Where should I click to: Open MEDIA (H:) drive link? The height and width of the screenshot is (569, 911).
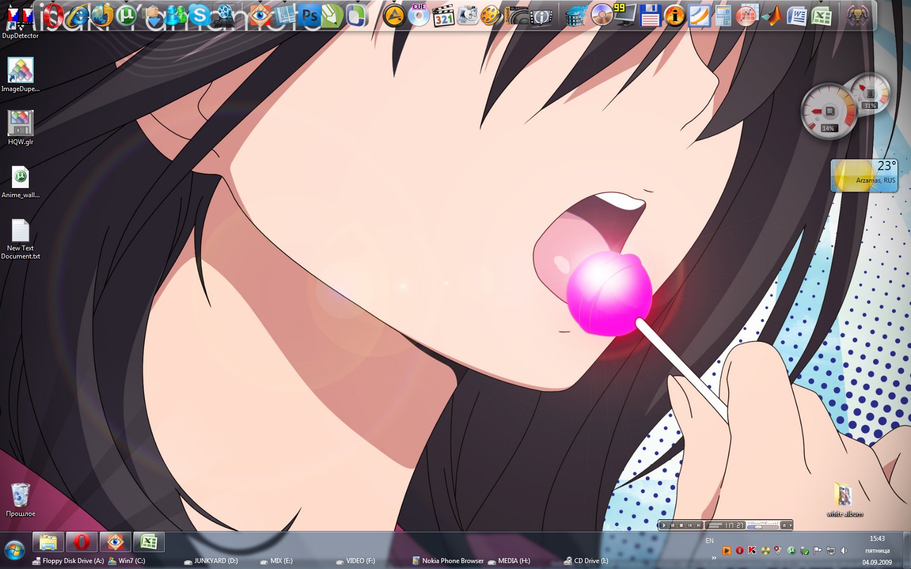509,561
